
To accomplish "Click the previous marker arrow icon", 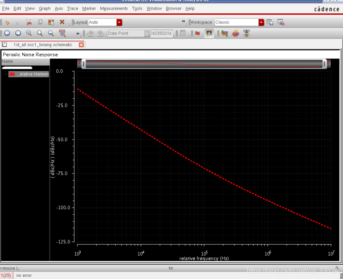I will pyautogui.click(x=90, y=33).
